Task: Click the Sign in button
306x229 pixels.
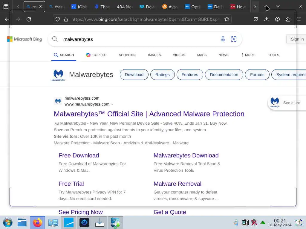Action: coord(297,39)
